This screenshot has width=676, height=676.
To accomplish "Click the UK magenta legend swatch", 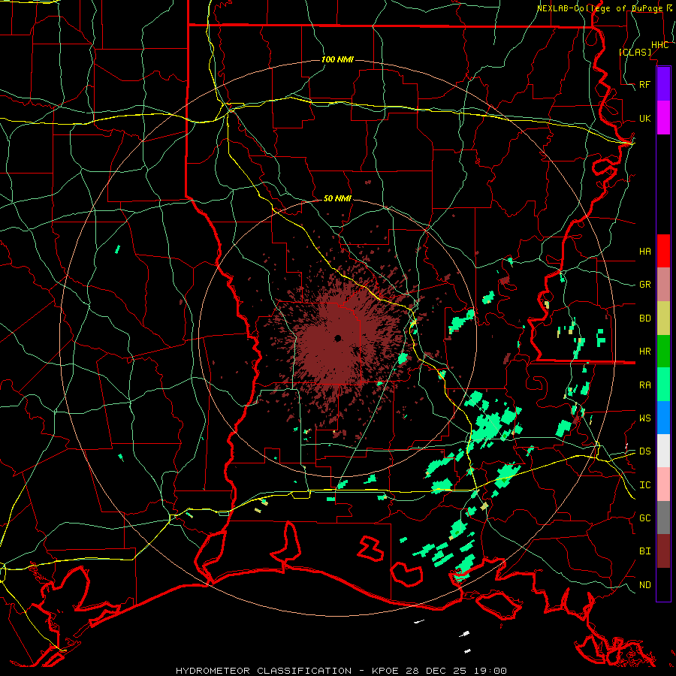I will click(x=663, y=118).
